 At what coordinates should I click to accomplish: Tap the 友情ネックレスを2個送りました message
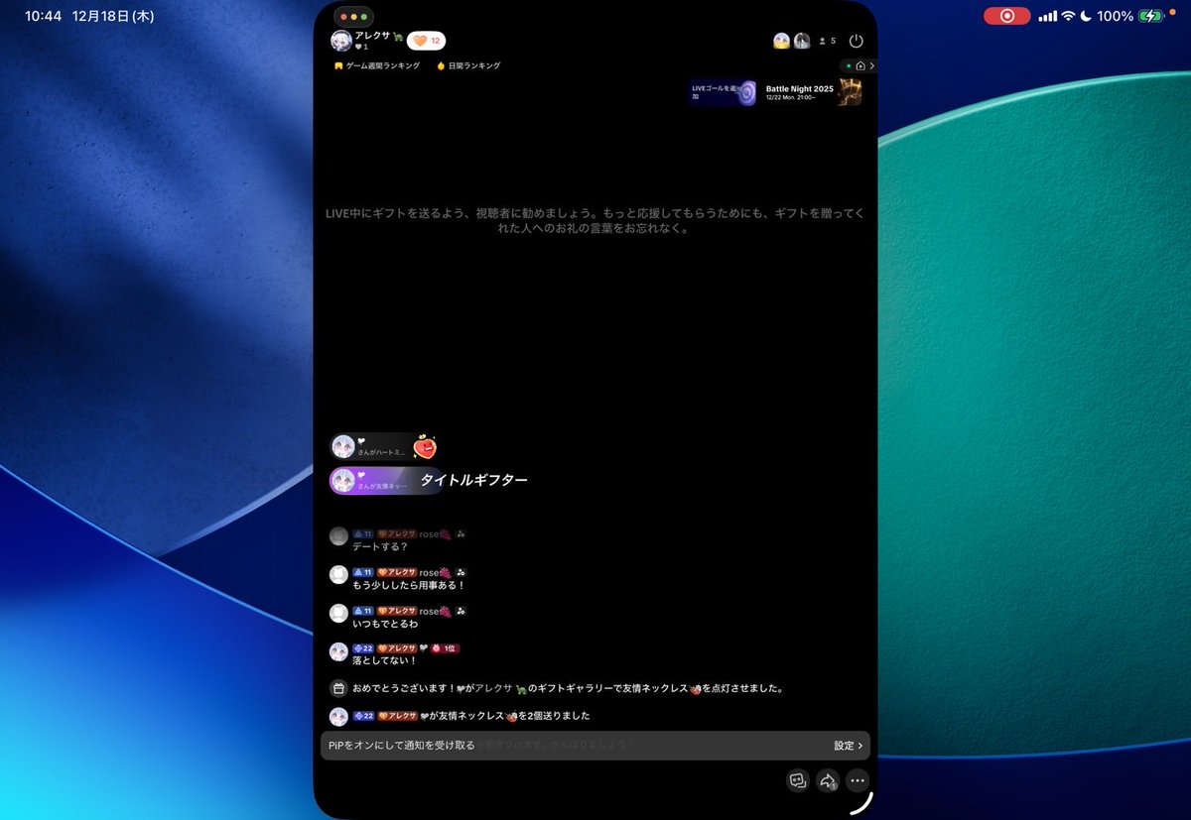point(505,716)
